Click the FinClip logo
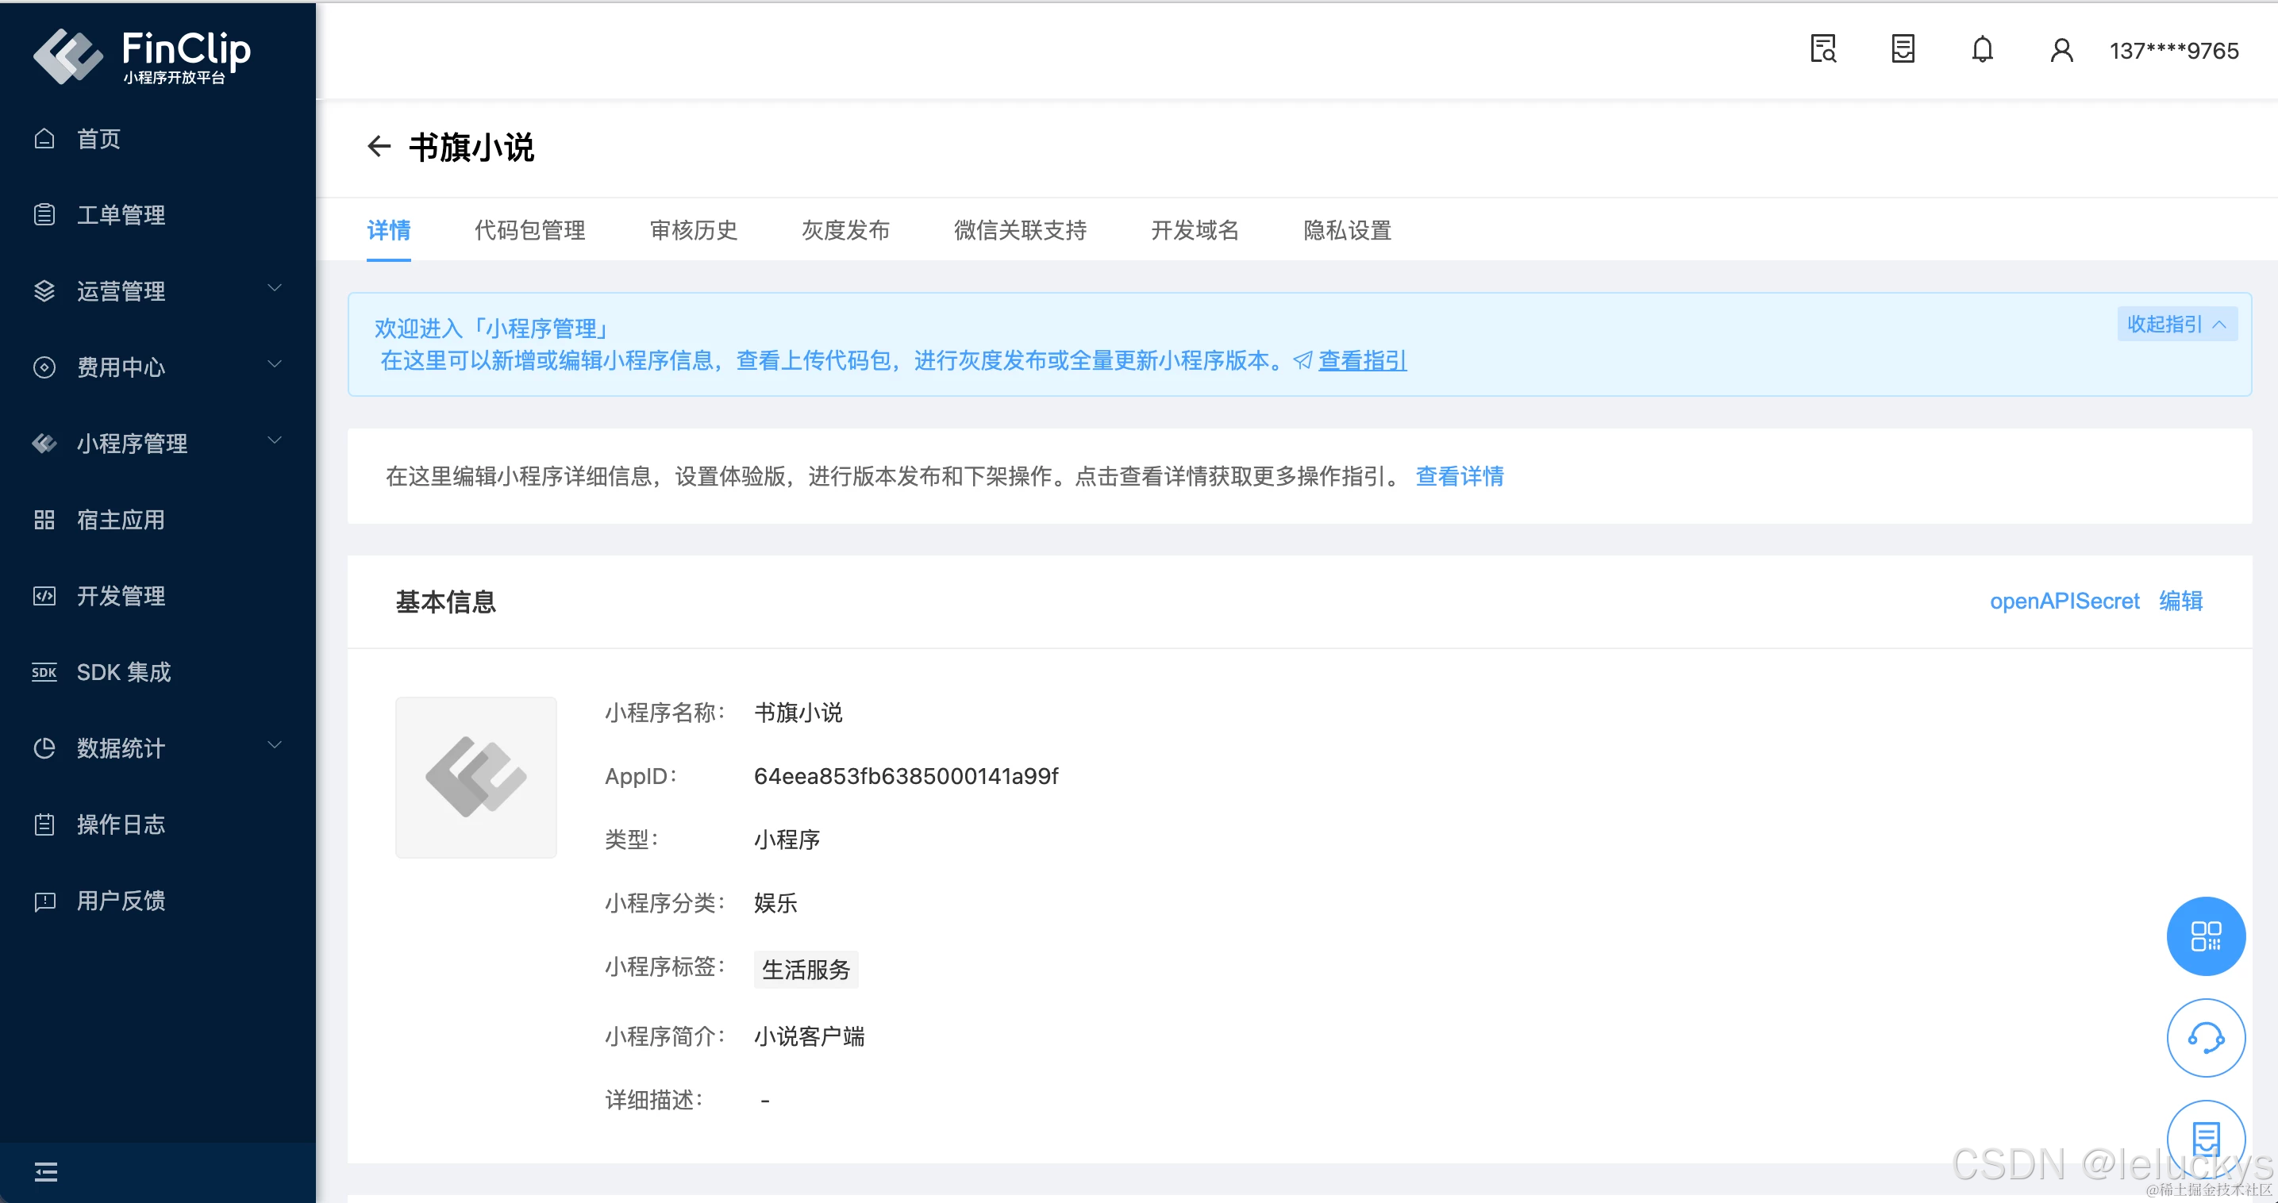This screenshot has height=1203, width=2278. point(141,55)
